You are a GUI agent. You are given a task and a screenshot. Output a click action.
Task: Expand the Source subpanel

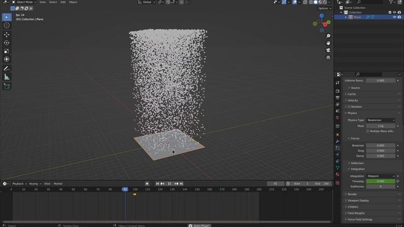[x=355, y=88]
